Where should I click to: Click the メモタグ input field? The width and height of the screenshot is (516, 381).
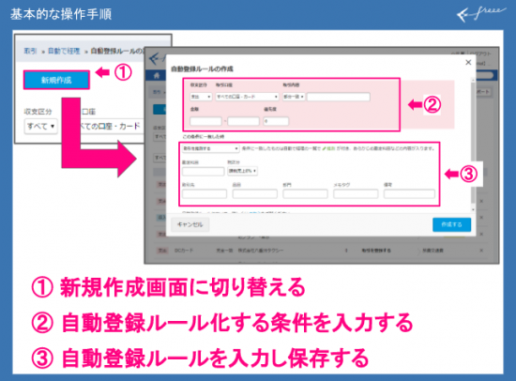coord(356,193)
